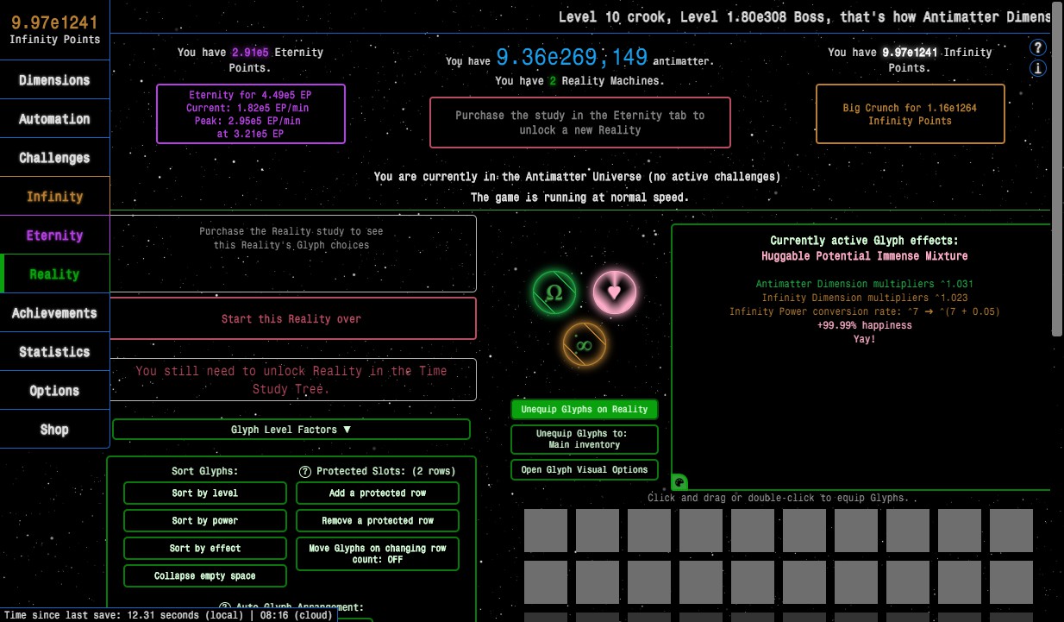Sort glyphs by level
Screen dimensions: 1064x622
pos(205,493)
